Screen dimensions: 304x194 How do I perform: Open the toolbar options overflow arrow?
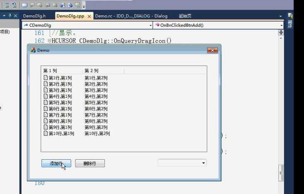pos(84,6)
